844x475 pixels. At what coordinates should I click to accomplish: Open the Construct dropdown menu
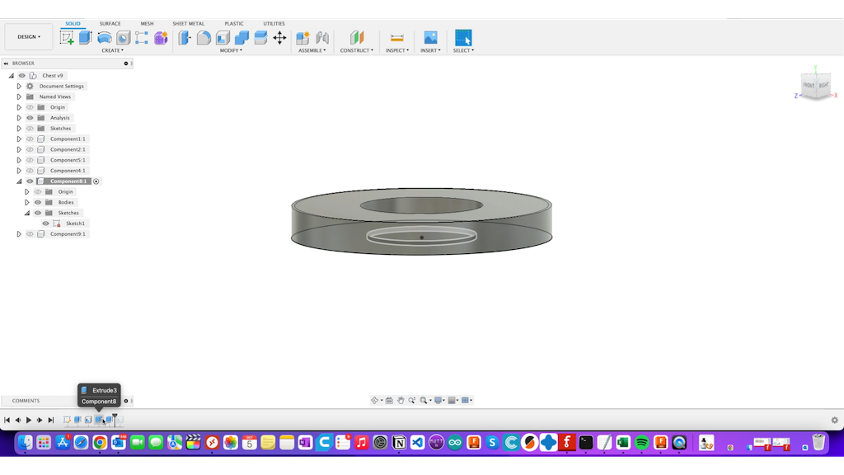point(356,50)
